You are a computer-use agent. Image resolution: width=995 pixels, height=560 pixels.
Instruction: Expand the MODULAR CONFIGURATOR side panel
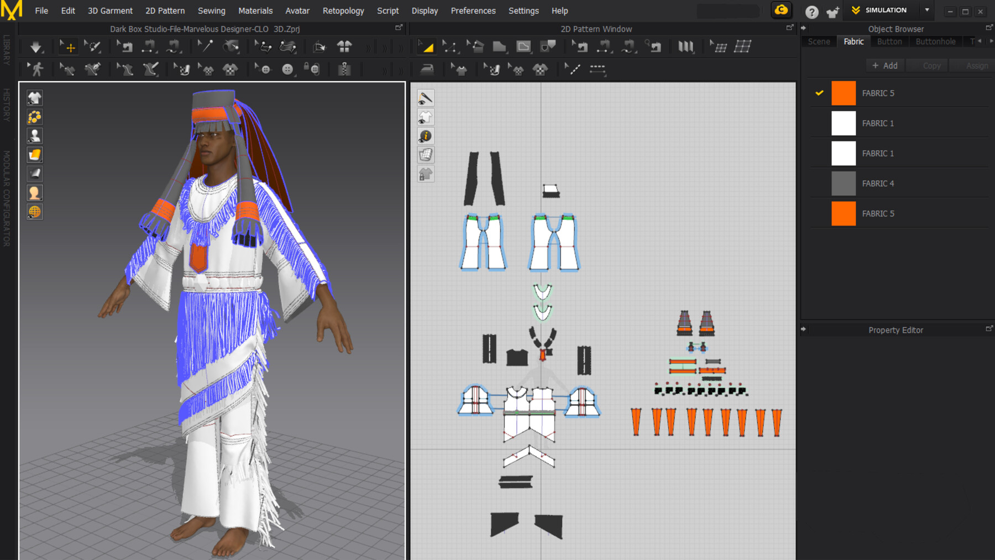[x=7, y=198]
